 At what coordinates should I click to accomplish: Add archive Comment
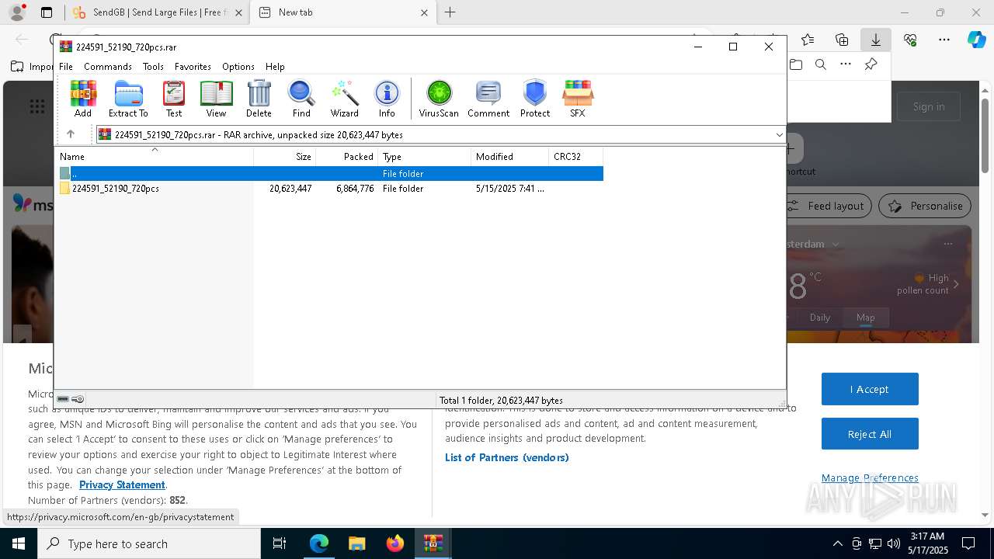tap(488, 99)
